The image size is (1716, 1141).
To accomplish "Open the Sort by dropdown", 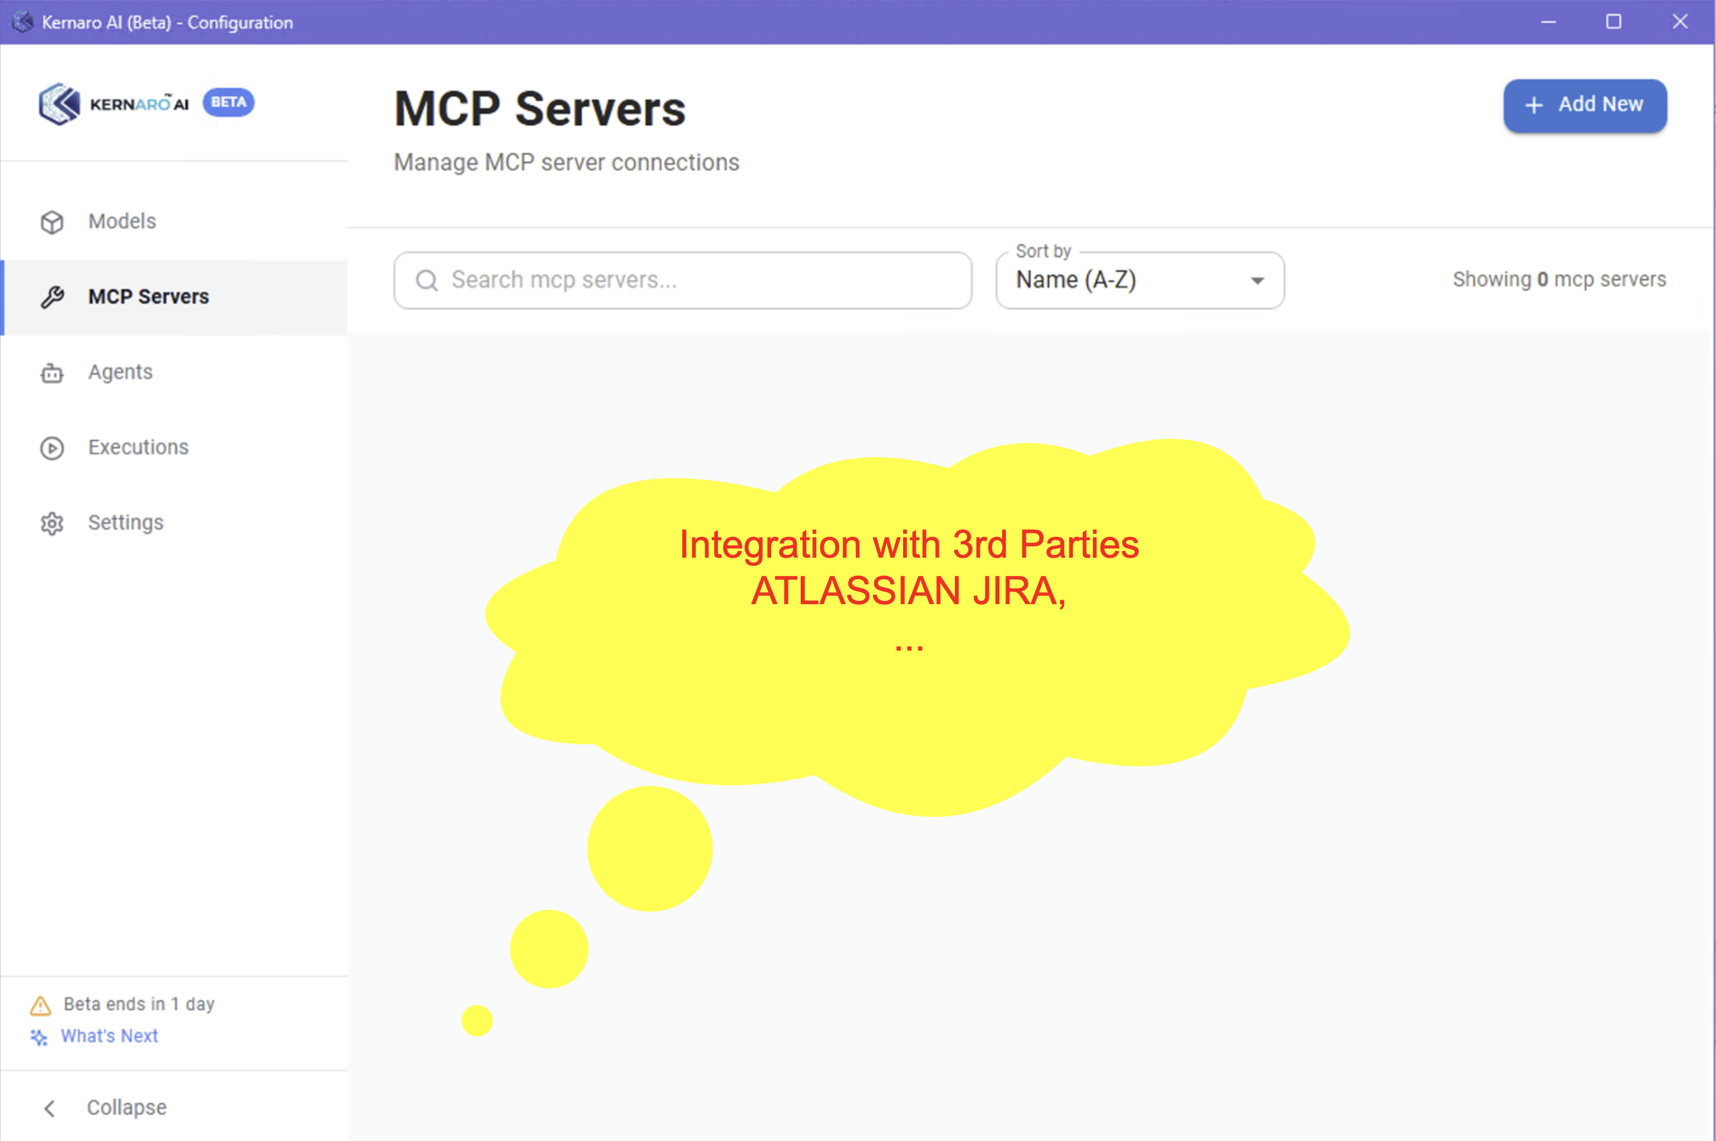I will tap(1140, 280).
